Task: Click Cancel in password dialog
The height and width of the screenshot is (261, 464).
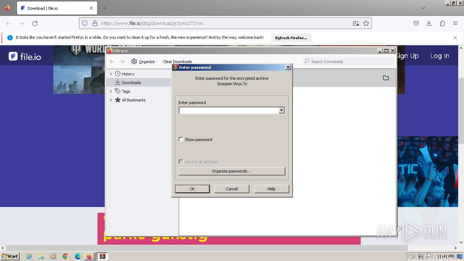Action: [x=232, y=189]
